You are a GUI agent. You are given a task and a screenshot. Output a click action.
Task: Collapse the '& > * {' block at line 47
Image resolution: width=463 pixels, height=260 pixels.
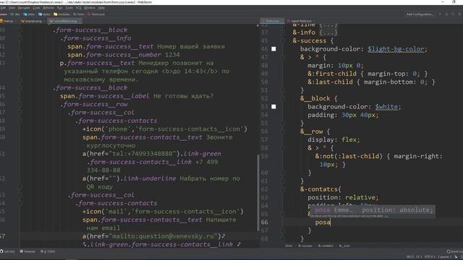tap(283, 57)
